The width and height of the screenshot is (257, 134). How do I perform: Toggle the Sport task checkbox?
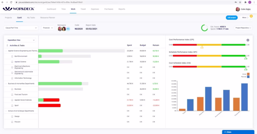tap(12, 106)
